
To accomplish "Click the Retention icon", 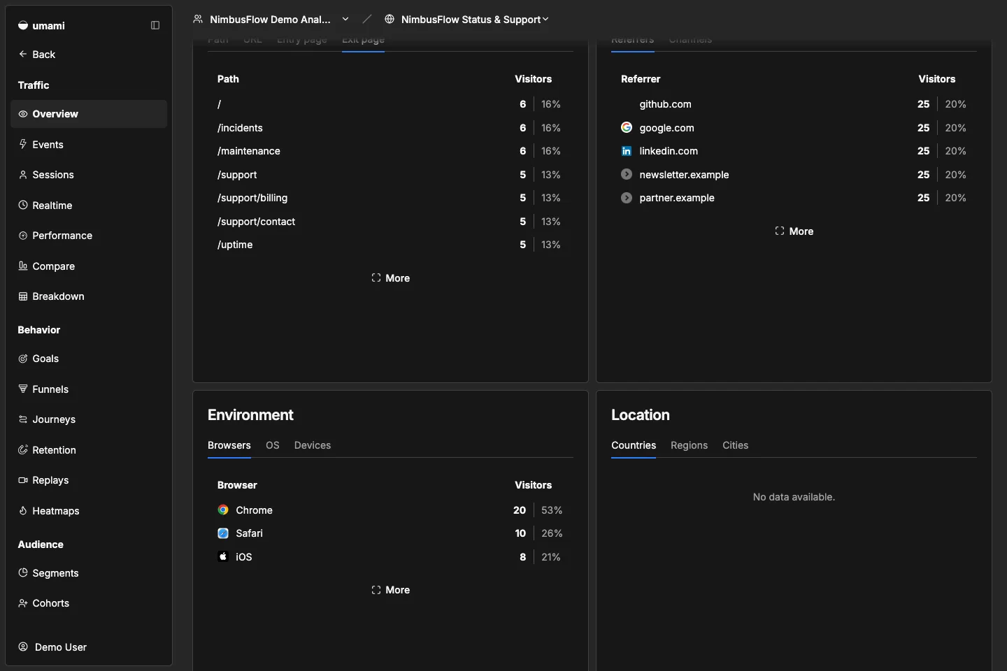I will point(23,449).
